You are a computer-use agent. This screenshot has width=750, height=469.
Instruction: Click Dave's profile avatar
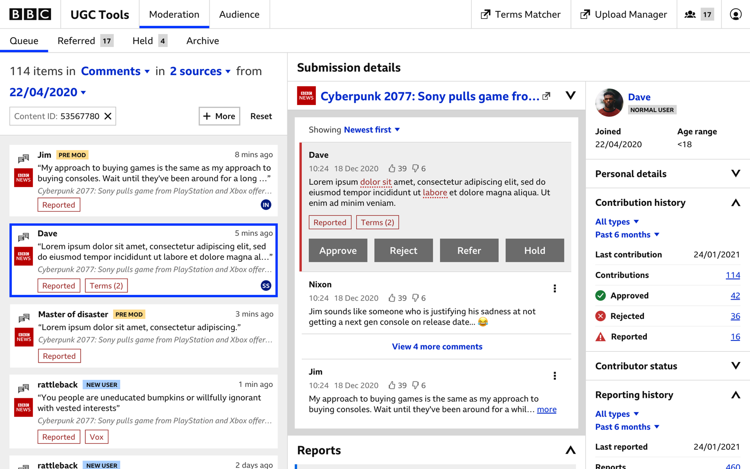[x=609, y=102]
